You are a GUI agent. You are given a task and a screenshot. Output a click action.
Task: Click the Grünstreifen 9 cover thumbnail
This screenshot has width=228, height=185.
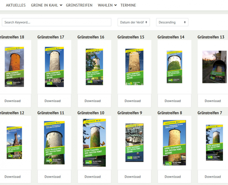click(134, 143)
